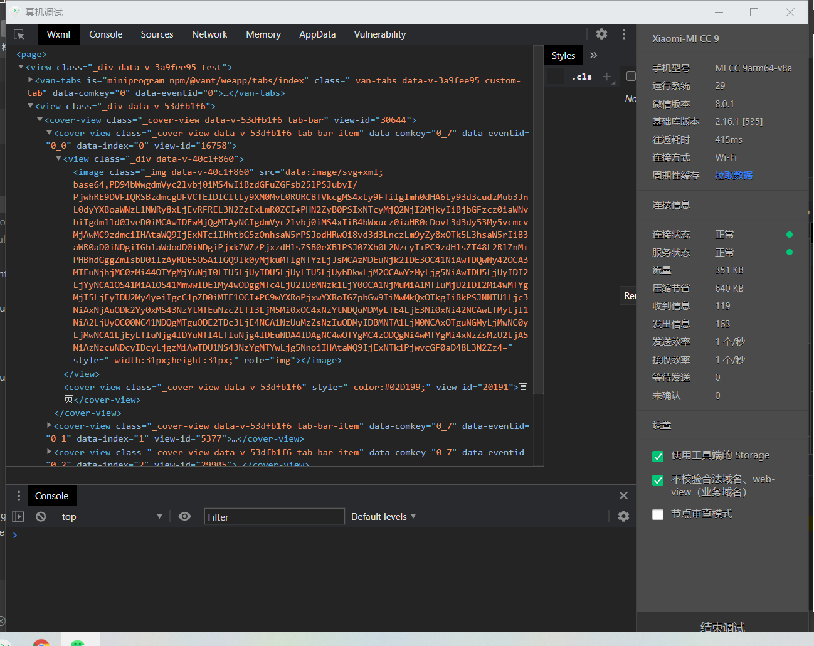The image size is (814, 646).
Task: Click the 拉取数据 link
Action: click(734, 176)
